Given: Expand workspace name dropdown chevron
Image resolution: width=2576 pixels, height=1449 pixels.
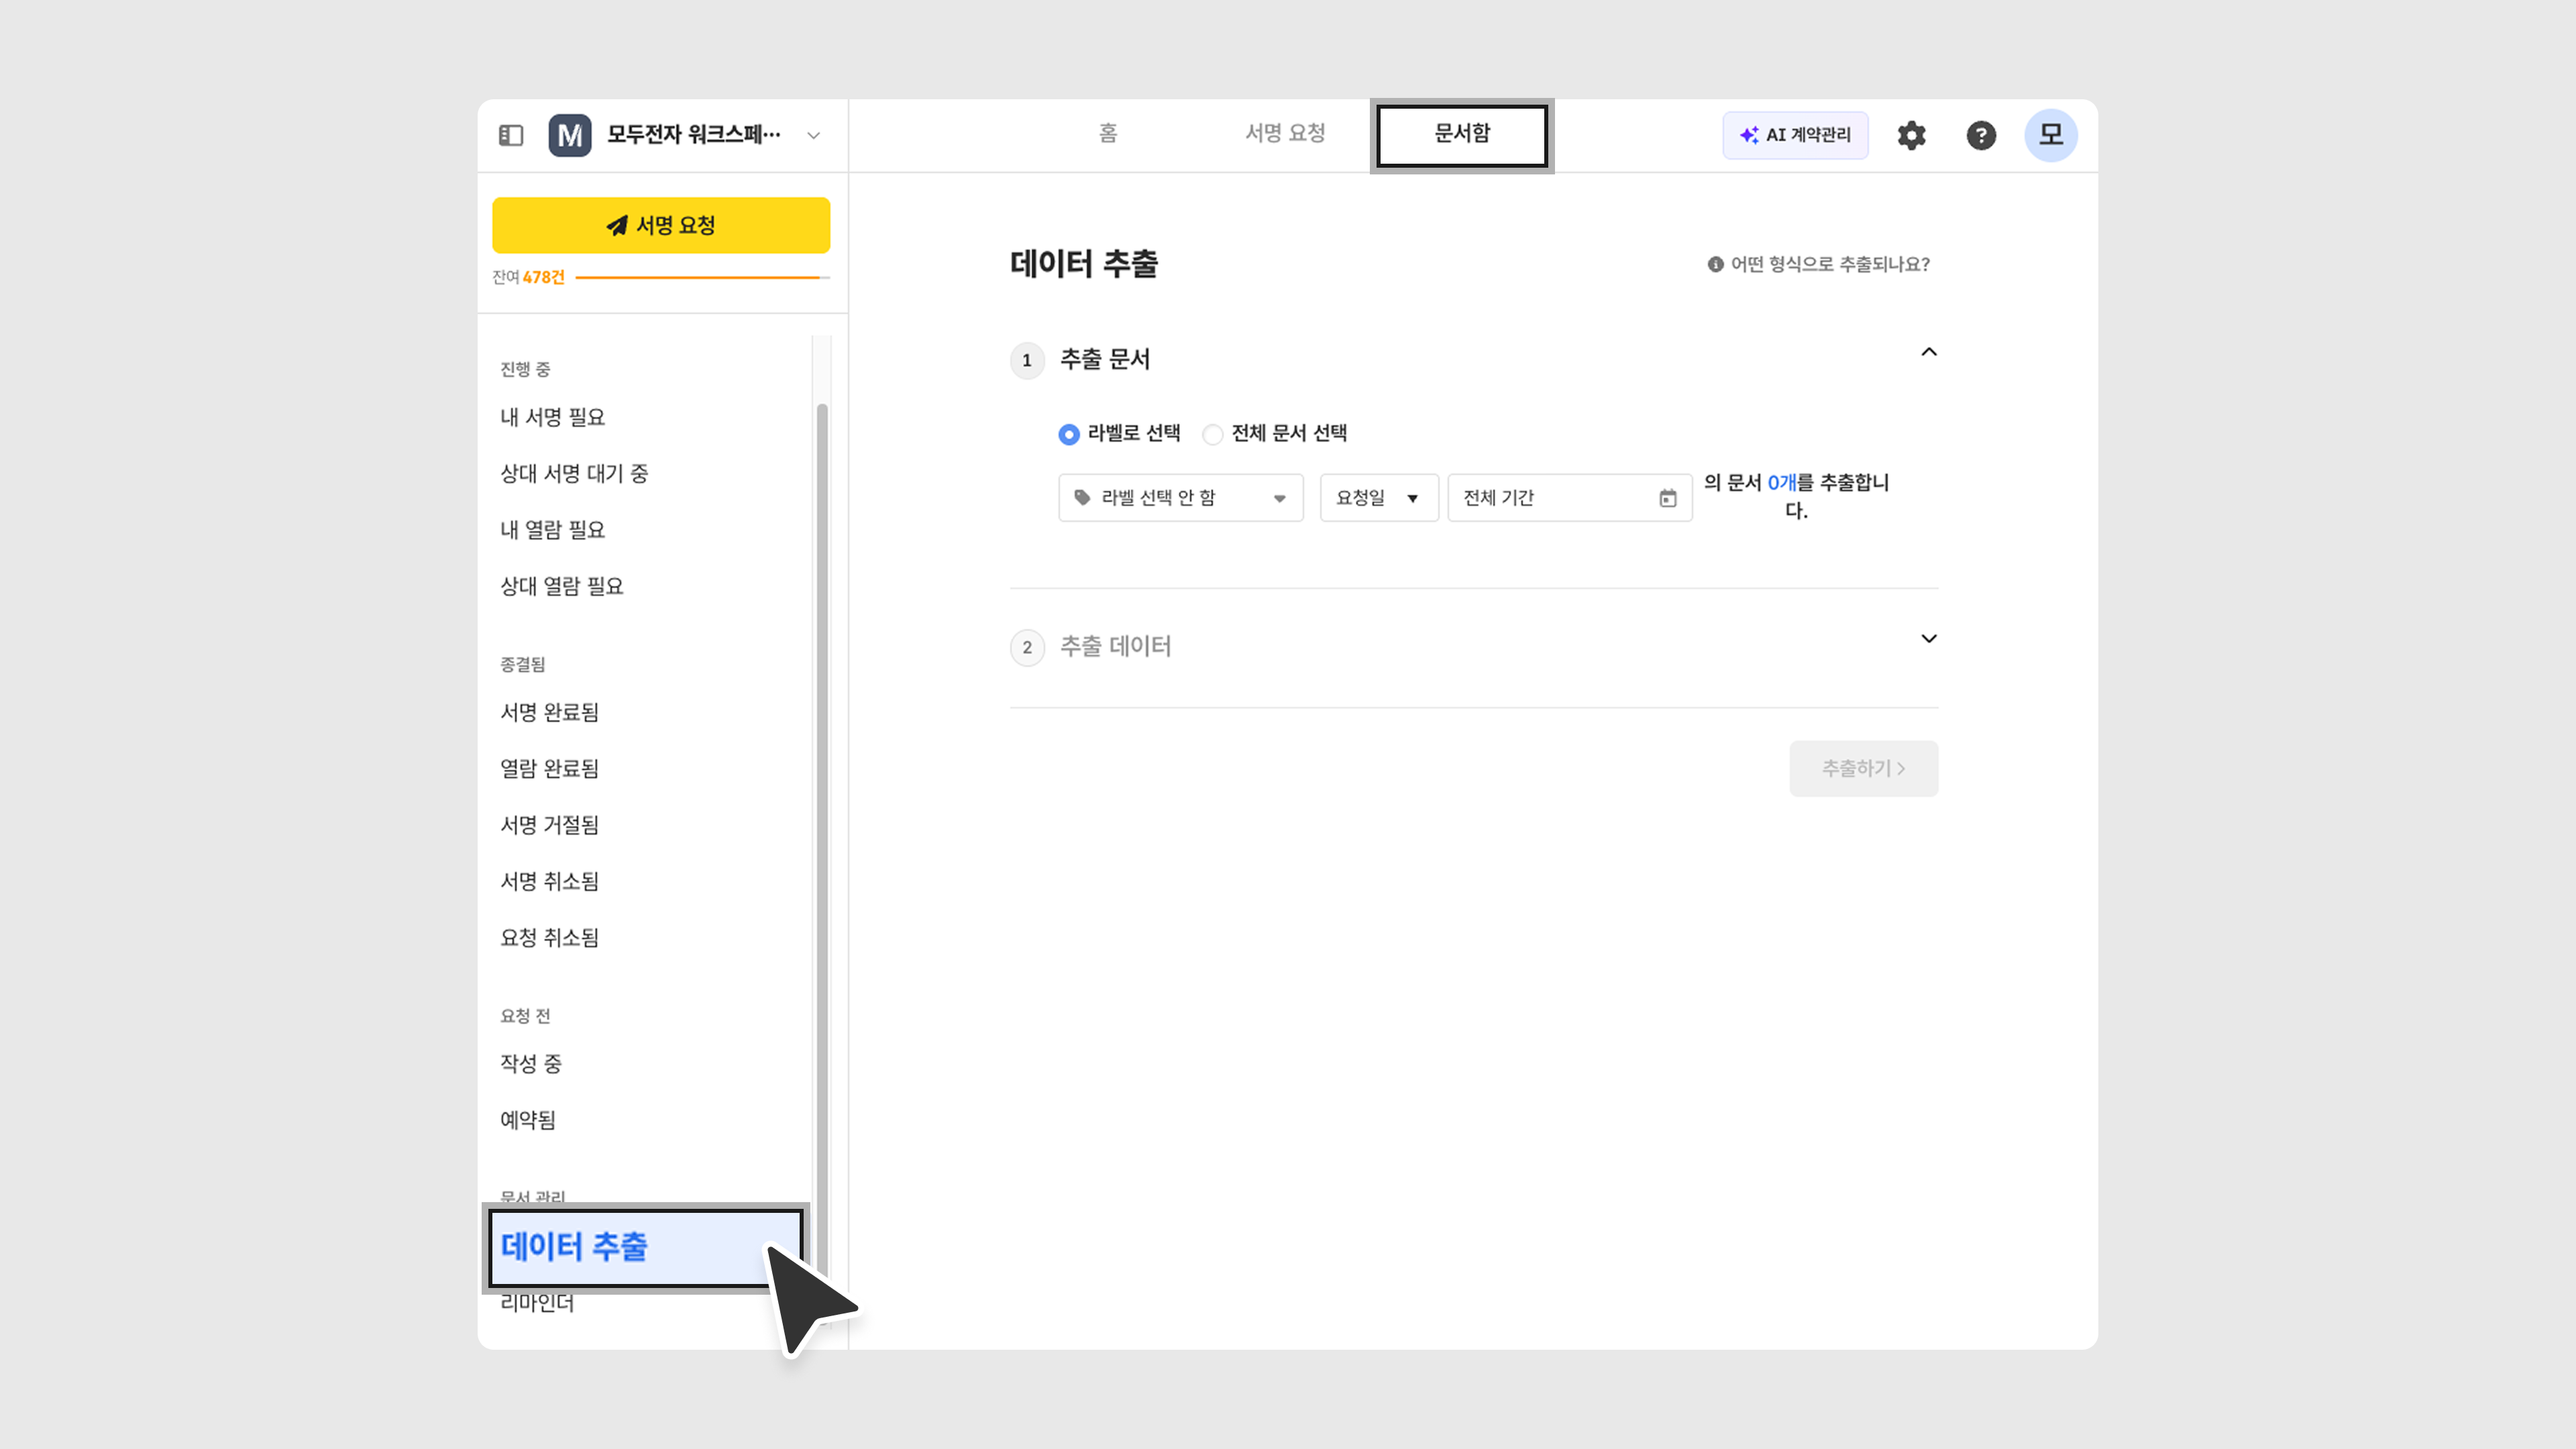Looking at the screenshot, I should (x=813, y=135).
